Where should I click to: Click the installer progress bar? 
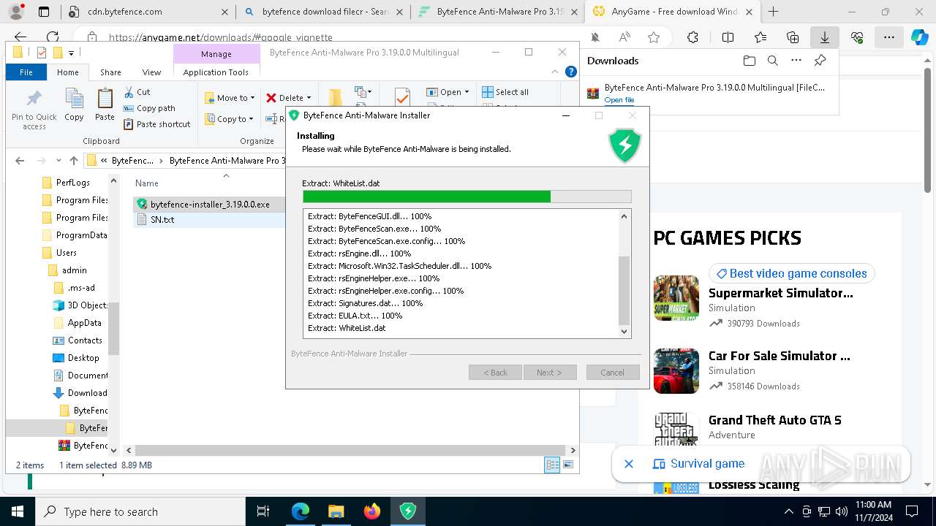click(467, 197)
